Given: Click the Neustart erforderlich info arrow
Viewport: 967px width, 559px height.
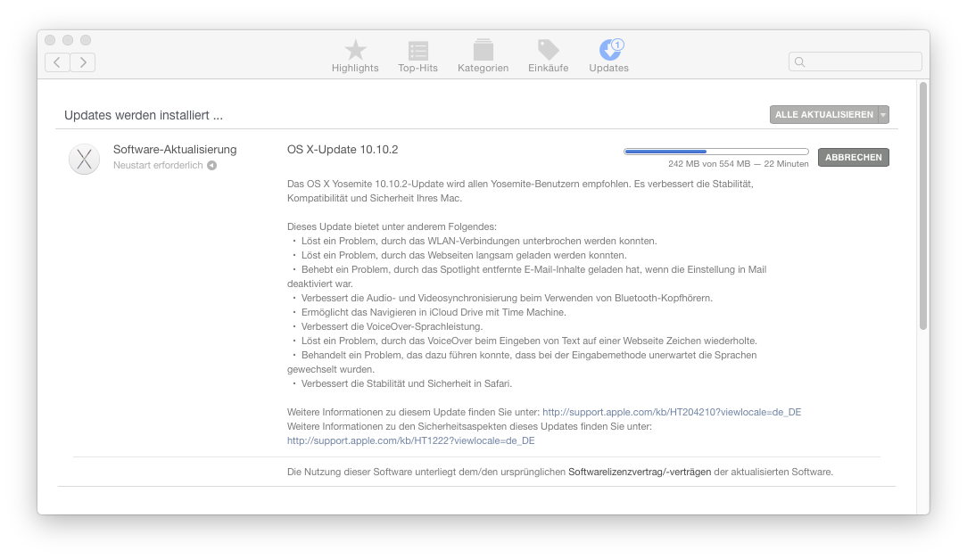Looking at the screenshot, I should coord(211,165).
